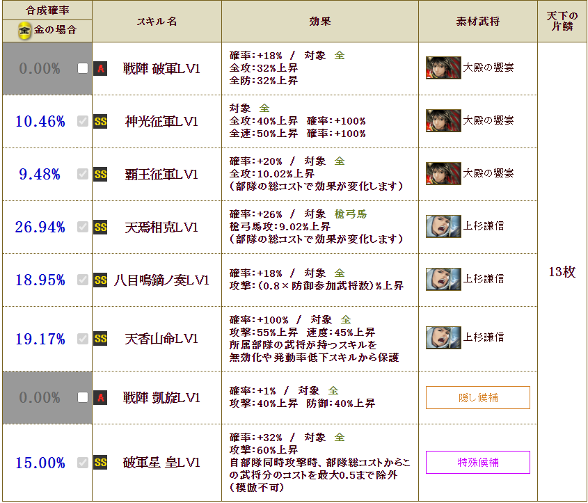588x503 pixels.
Task: Click skill name 八目鳴鏑ノ奏LV1
Action: pos(161,280)
